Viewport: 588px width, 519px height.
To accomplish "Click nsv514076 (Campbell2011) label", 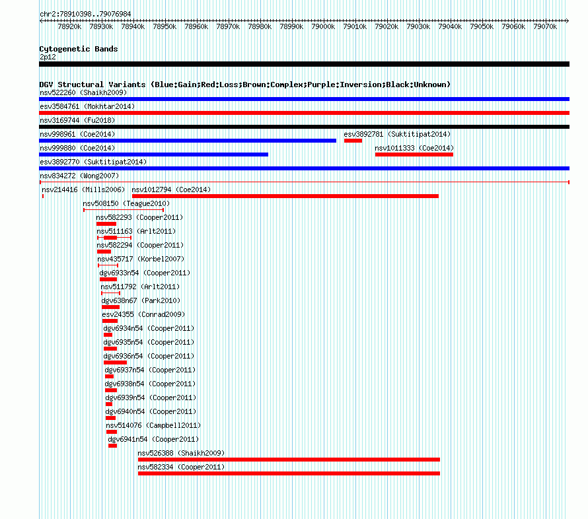I will 153,425.
